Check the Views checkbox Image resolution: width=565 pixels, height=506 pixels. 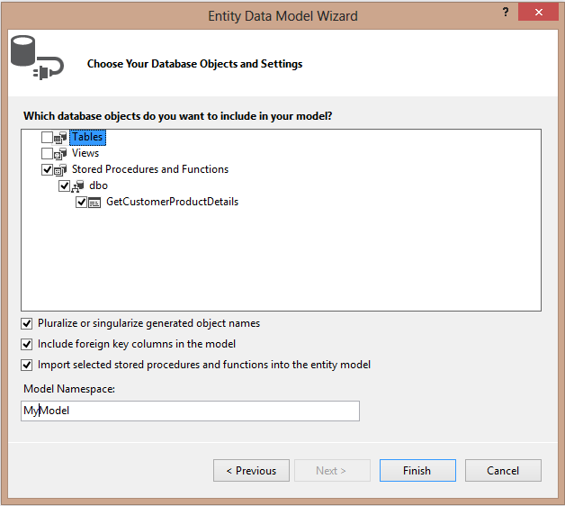click(x=47, y=154)
